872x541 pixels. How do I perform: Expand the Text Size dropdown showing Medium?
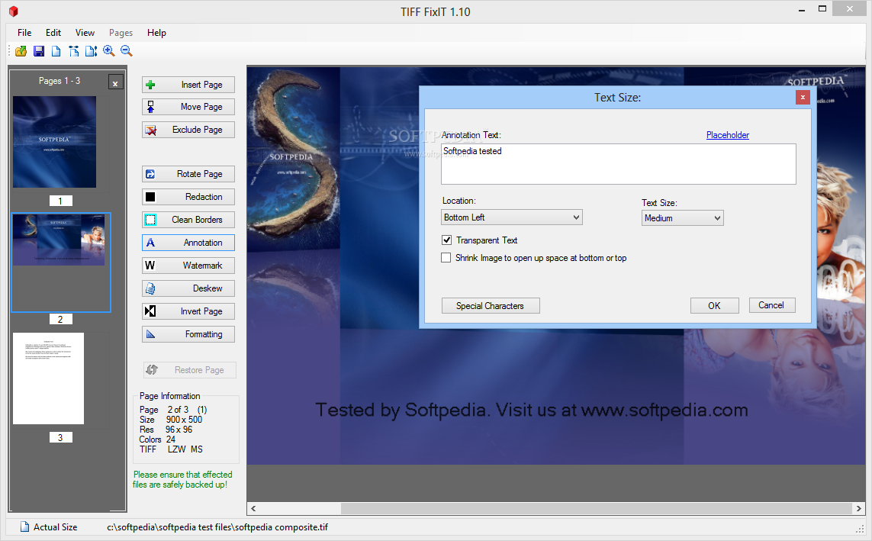[x=682, y=218]
